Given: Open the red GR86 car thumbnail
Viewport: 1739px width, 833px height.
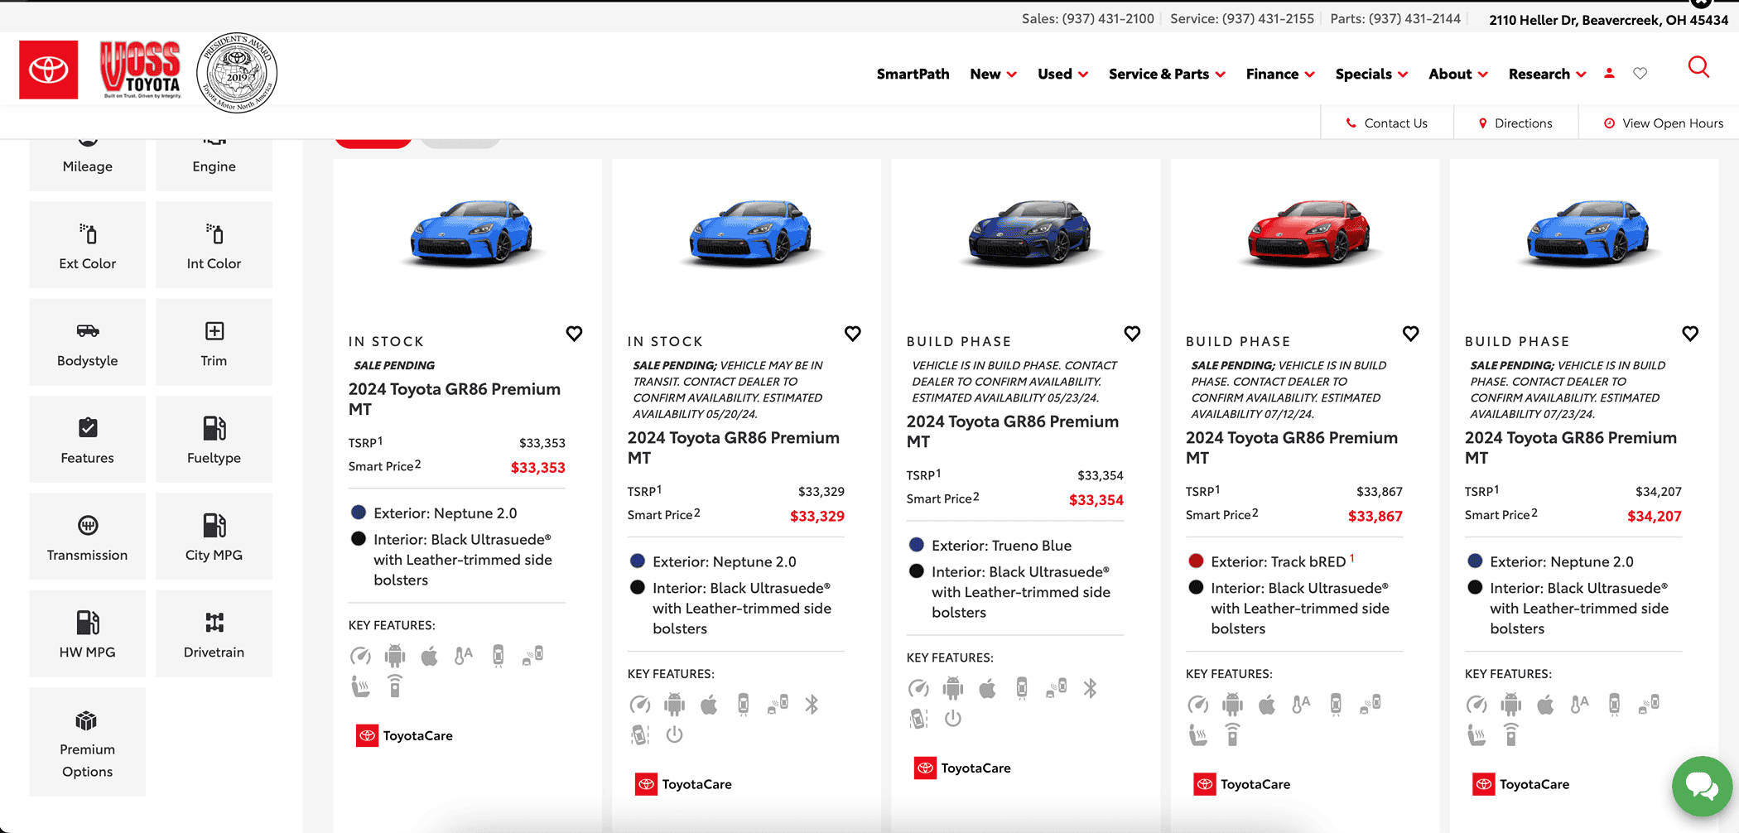Looking at the screenshot, I should [x=1309, y=233].
